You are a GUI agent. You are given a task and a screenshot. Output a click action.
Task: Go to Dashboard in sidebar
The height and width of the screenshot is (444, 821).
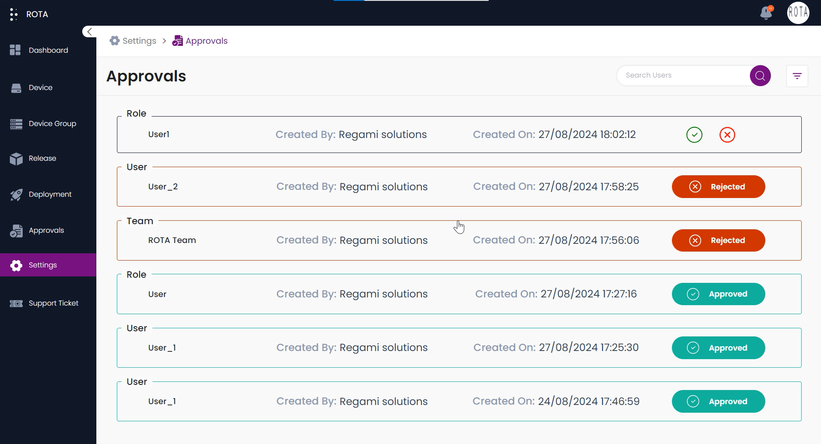coord(48,50)
